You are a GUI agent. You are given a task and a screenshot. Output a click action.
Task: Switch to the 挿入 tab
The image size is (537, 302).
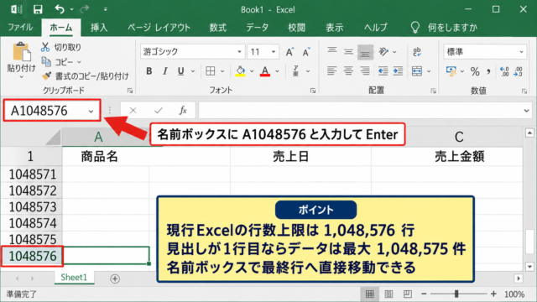pos(99,28)
